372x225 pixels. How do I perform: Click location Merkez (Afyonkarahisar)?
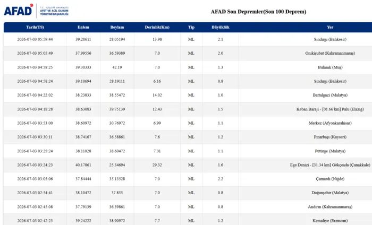[x=330, y=123]
